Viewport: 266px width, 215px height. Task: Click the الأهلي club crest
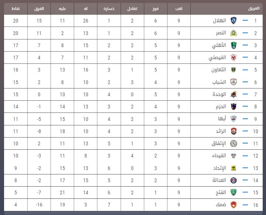pos(234,45)
